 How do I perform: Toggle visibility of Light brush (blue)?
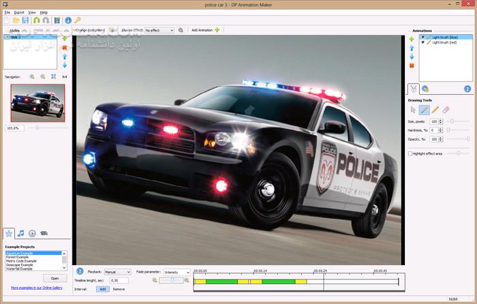(x=422, y=37)
